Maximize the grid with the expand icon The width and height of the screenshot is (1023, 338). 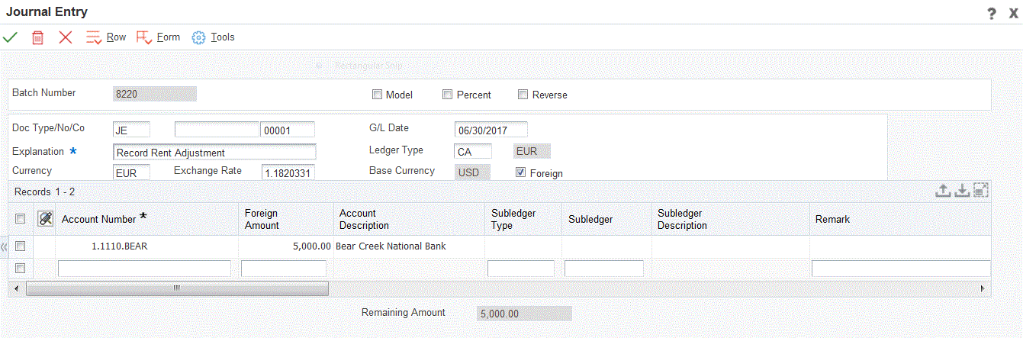(x=981, y=191)
